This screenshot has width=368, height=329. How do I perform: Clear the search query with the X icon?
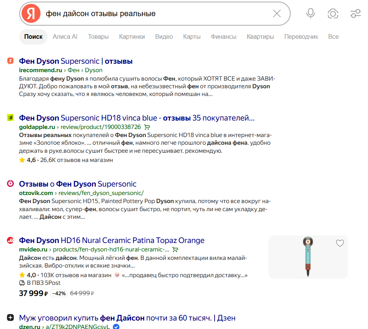tap(277, 13)
